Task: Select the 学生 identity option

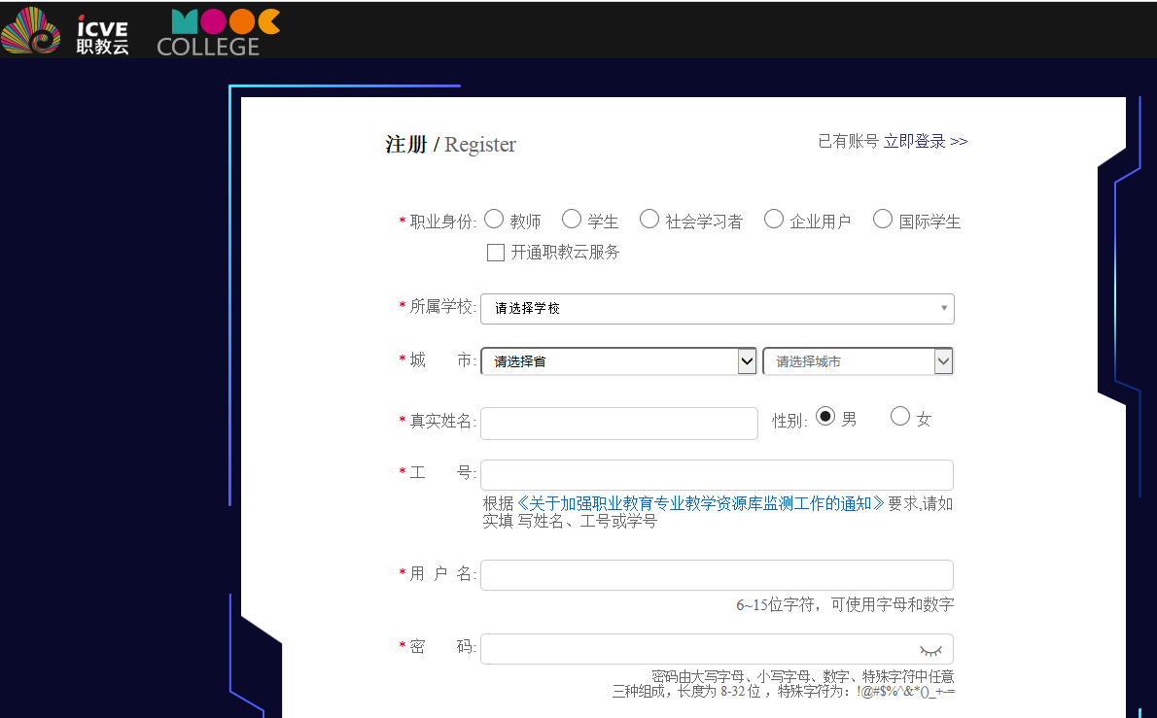Action: pos(571,219)
